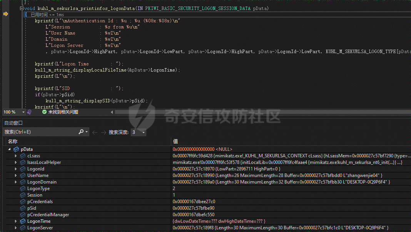
Task: Expand the lsassLocalHelper row
Action: click(x=16, y=162)
